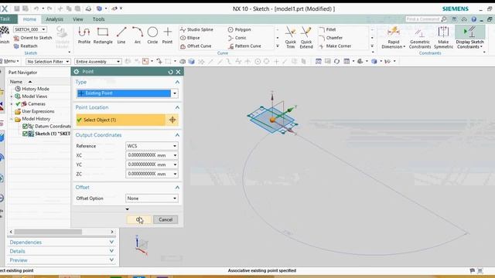
Task: Click Orient to Sketch
Action: click(x=32, y=38)
